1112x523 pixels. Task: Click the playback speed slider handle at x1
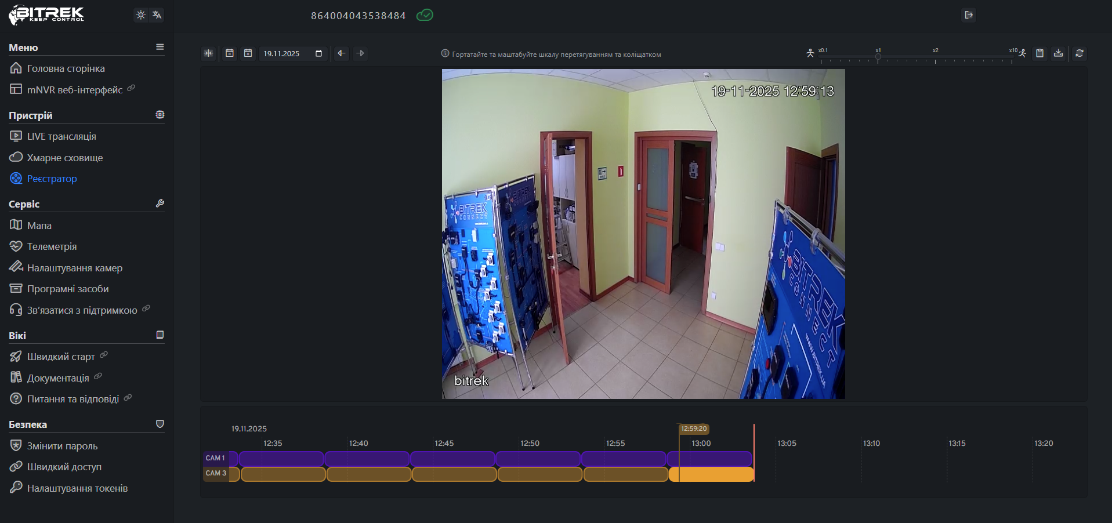(x=878, y=57)
